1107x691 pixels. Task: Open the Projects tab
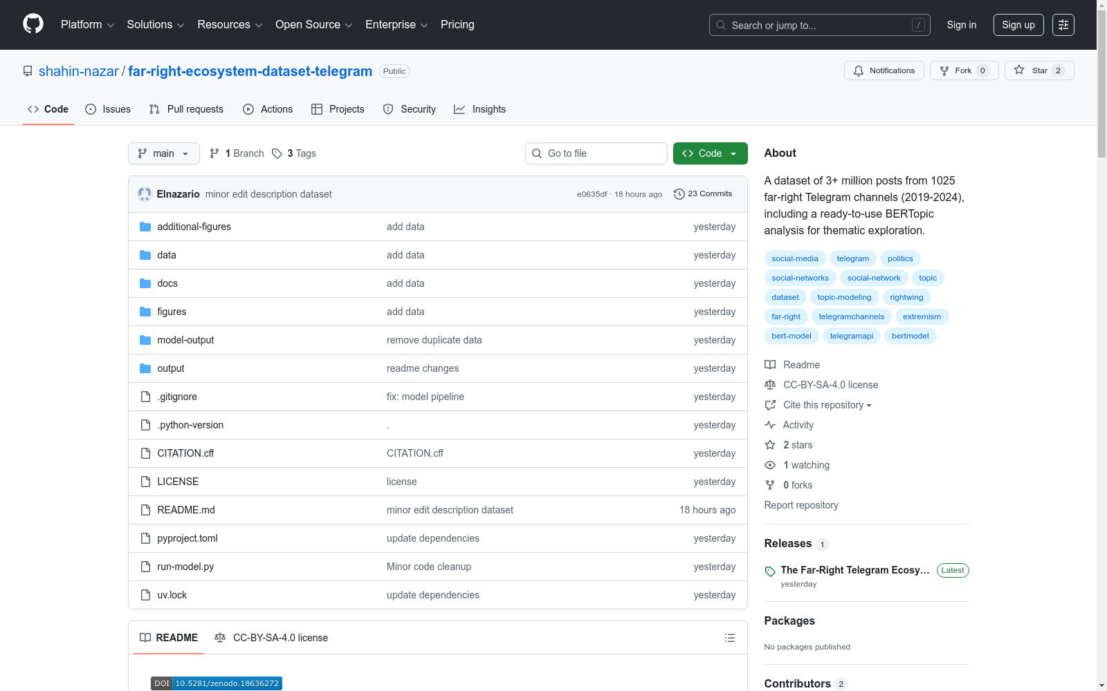coord(338,109)
